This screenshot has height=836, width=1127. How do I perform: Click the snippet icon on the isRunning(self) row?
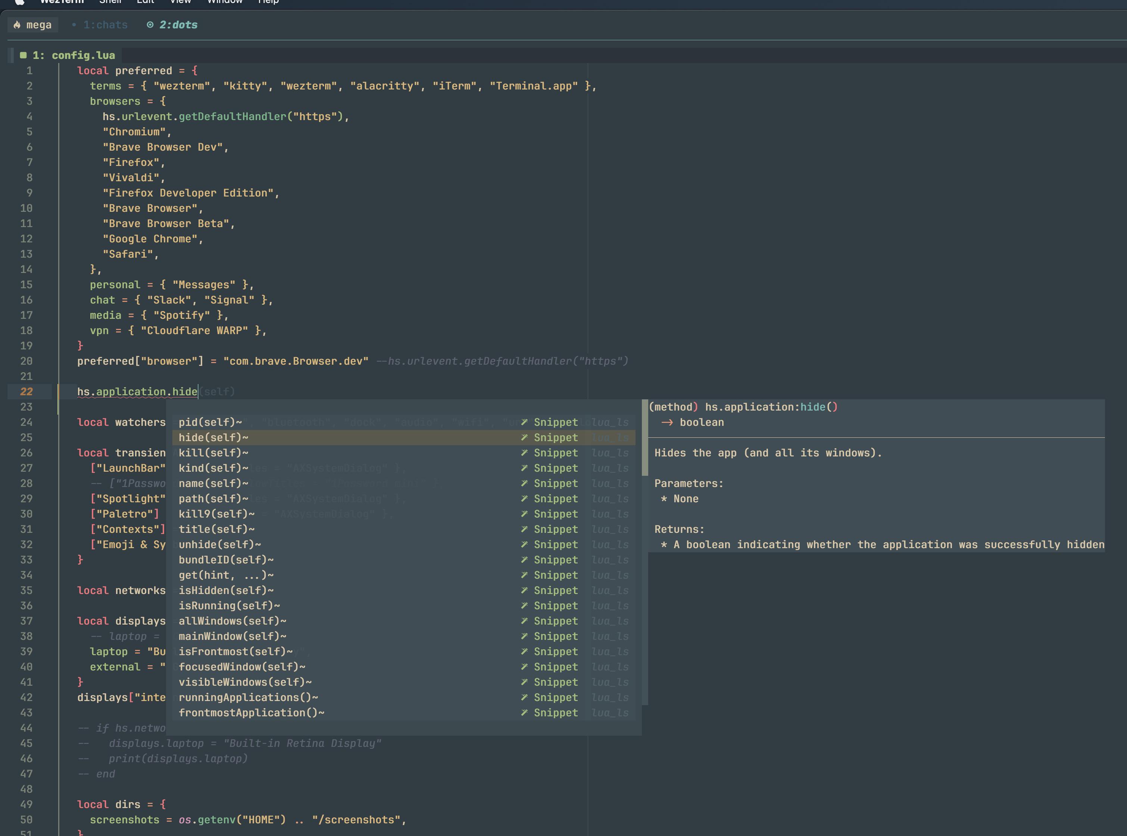[x=525, y=606]
